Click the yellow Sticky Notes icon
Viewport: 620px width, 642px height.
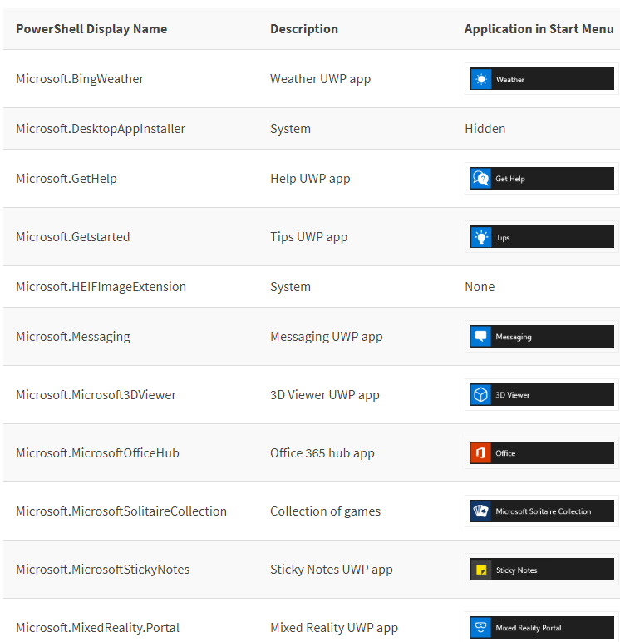[x=481, y=570]
